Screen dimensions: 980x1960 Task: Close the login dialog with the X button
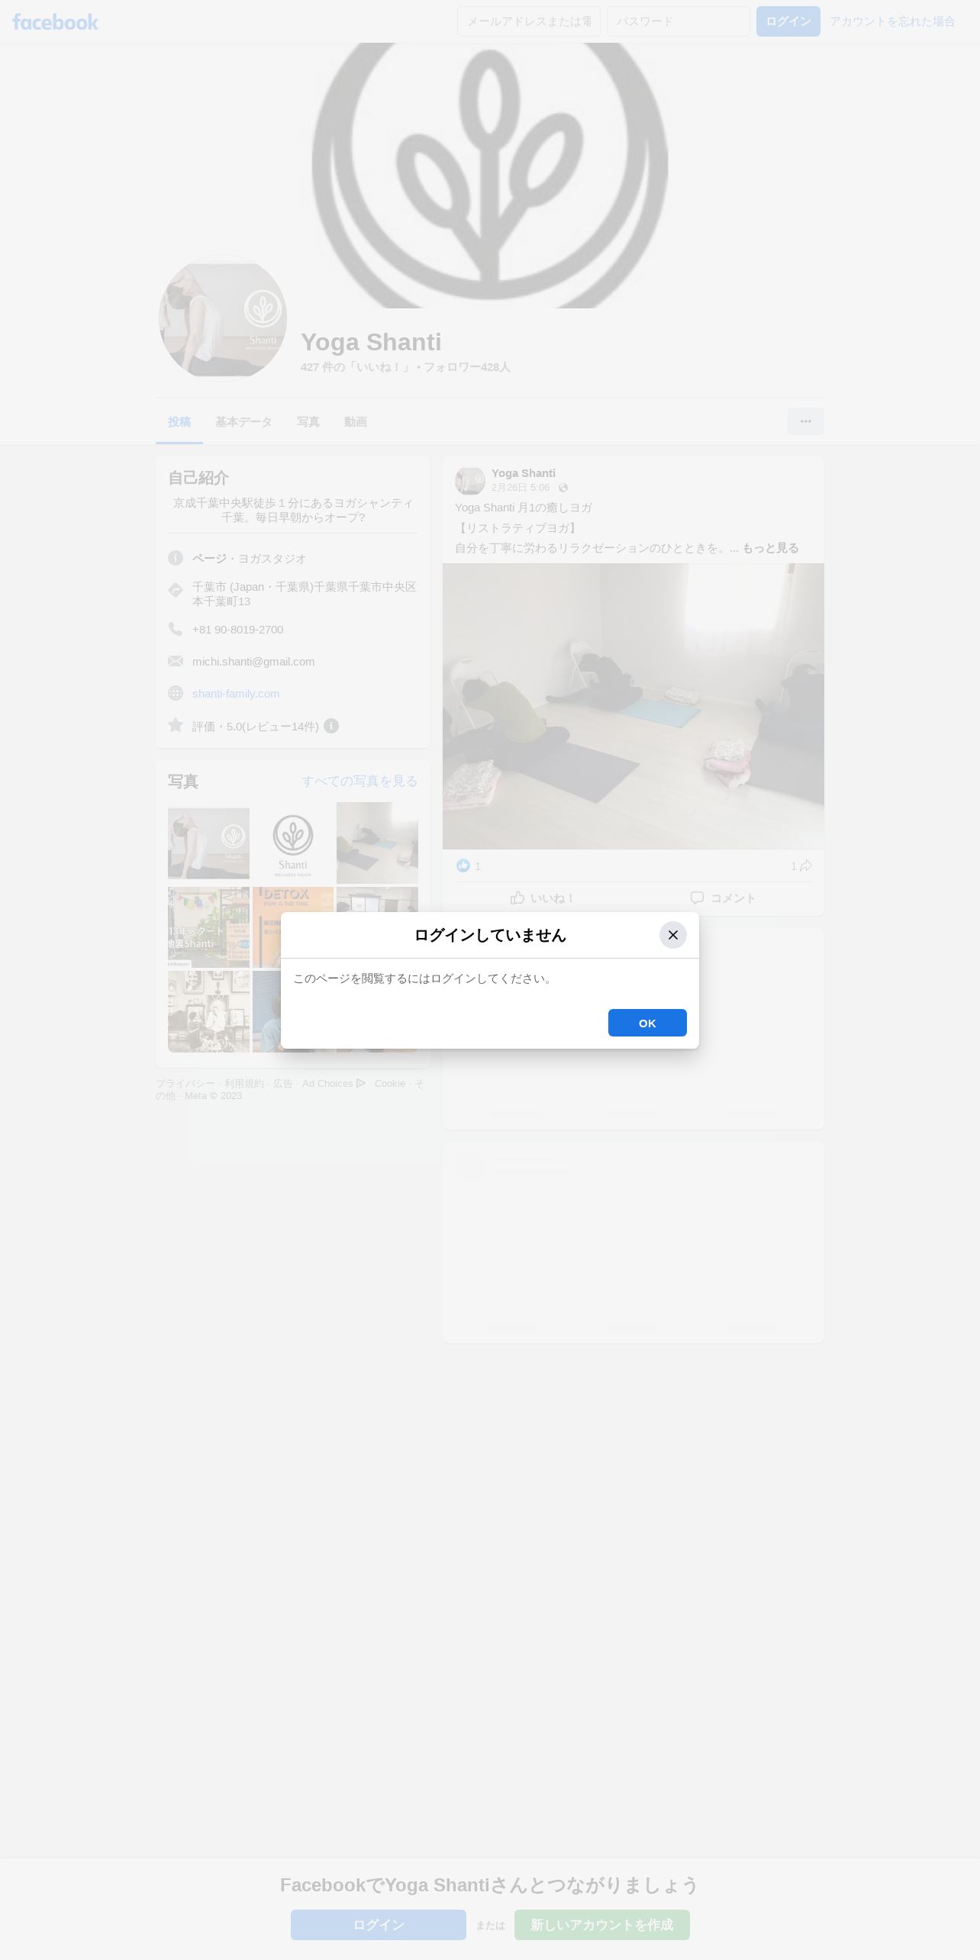[x=672, y=935]
